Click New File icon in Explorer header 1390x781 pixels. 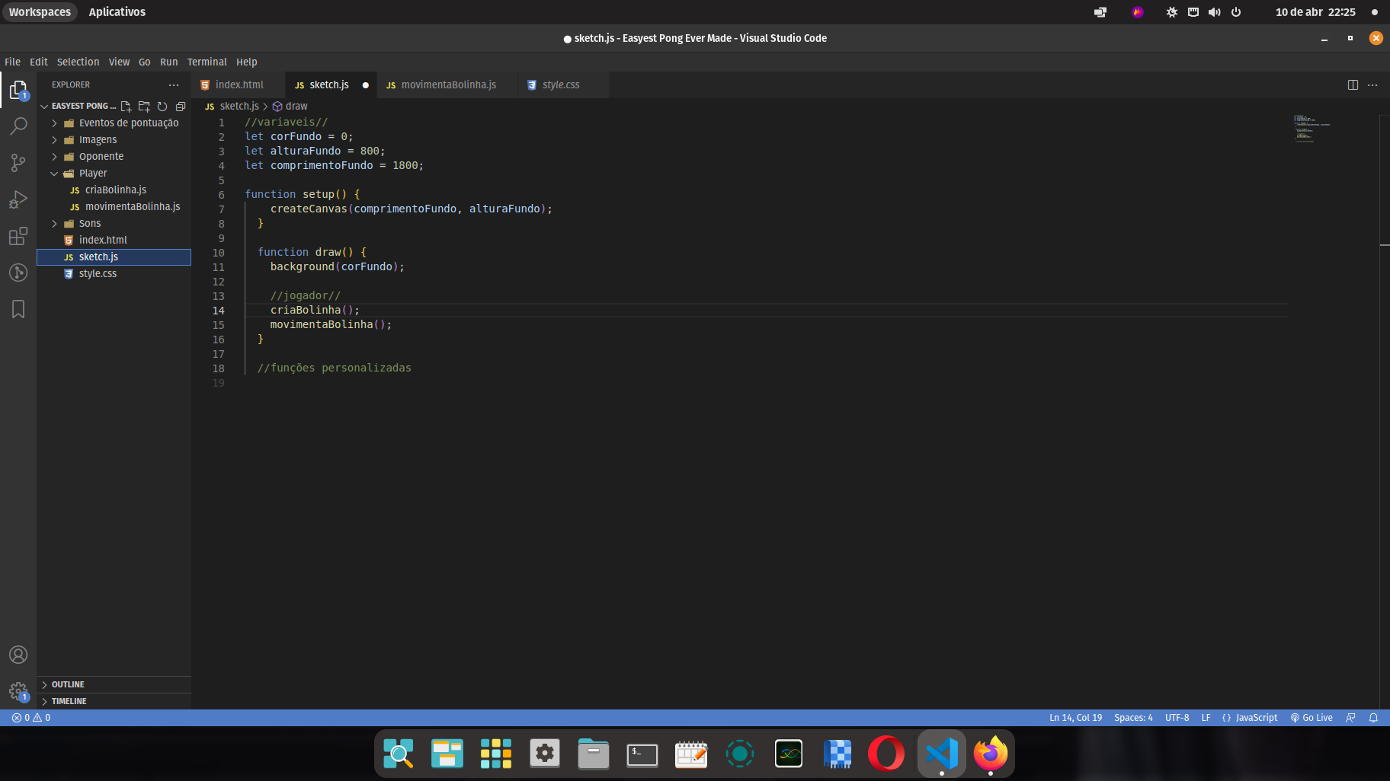coord(126,107)
